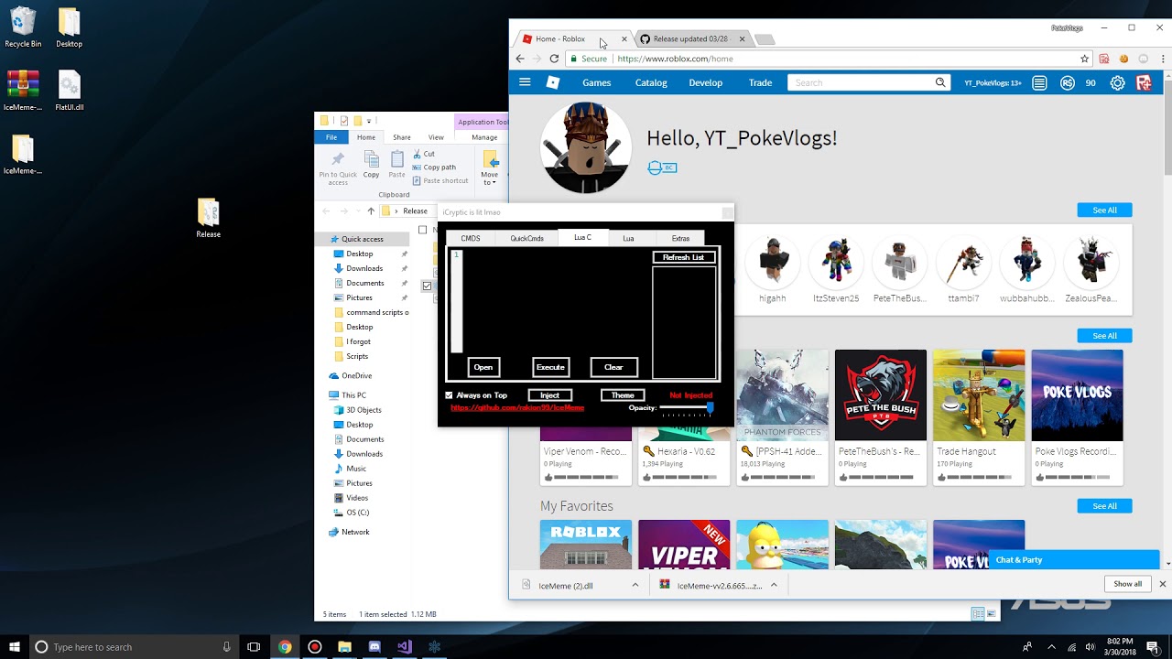Click Copy path in File Explorer ribbon
The width and height of the screenshot is (1172, 659).
point(434,167)
